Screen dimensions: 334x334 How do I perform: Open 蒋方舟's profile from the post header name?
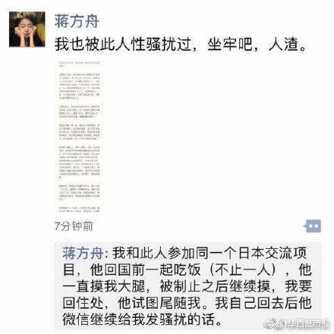[77, 21]
